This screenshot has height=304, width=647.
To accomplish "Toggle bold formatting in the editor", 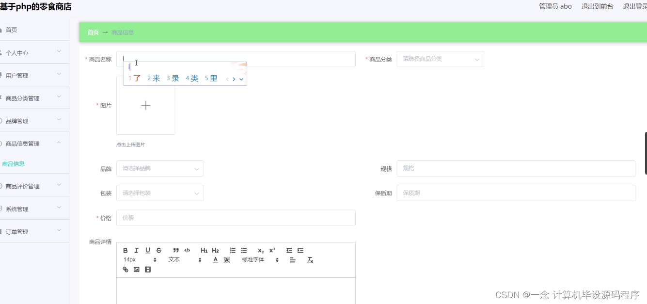I will click(x=126, y=250).
